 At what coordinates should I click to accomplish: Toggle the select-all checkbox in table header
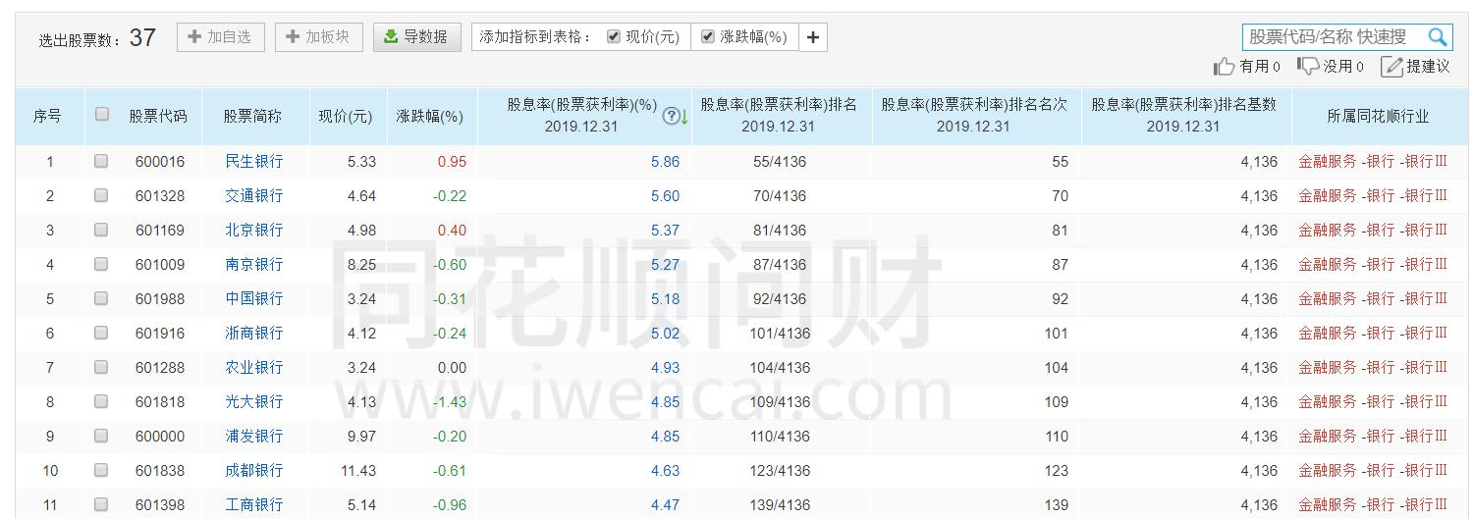click(101, 114)
